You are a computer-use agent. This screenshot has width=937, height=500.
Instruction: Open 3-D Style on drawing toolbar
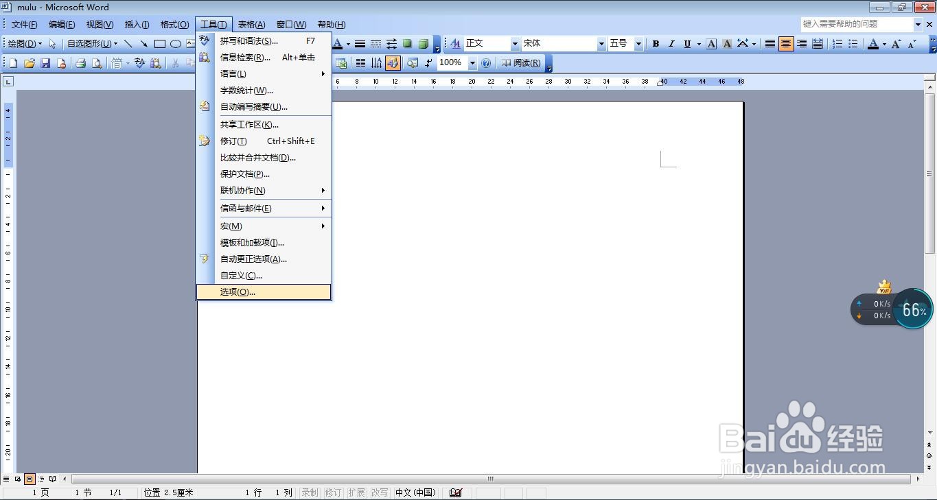click(x=423, y=43)
